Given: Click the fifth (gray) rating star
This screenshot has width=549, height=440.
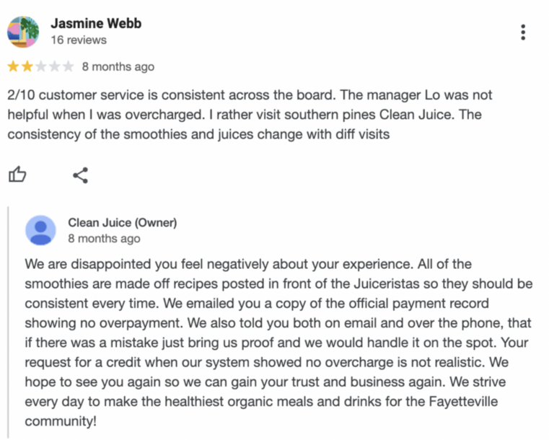Looking at the screenshot, I should pos(68,67).
